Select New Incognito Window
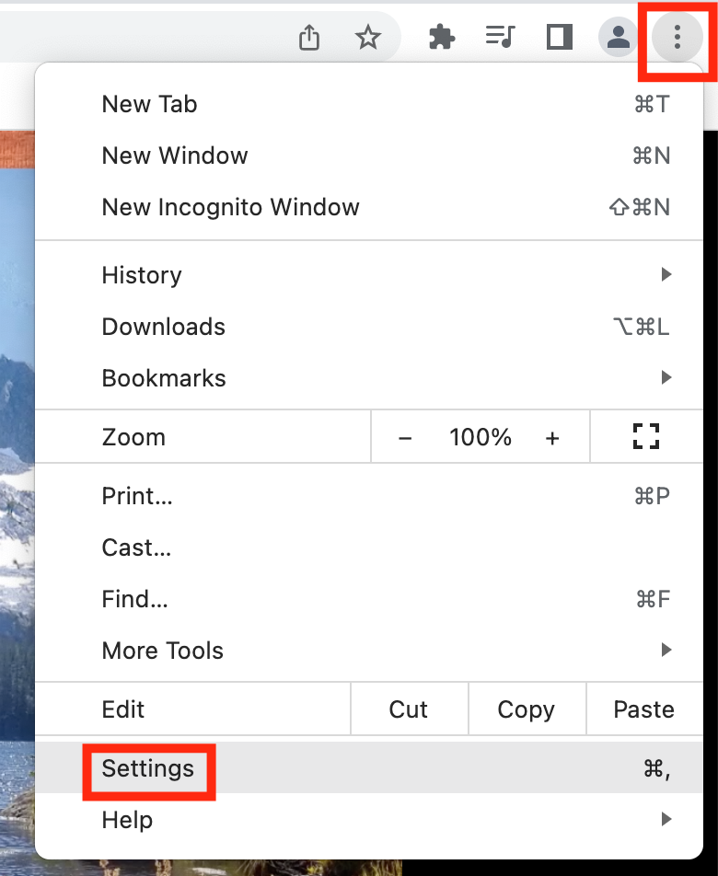718x876 pixels. (369, 207)
